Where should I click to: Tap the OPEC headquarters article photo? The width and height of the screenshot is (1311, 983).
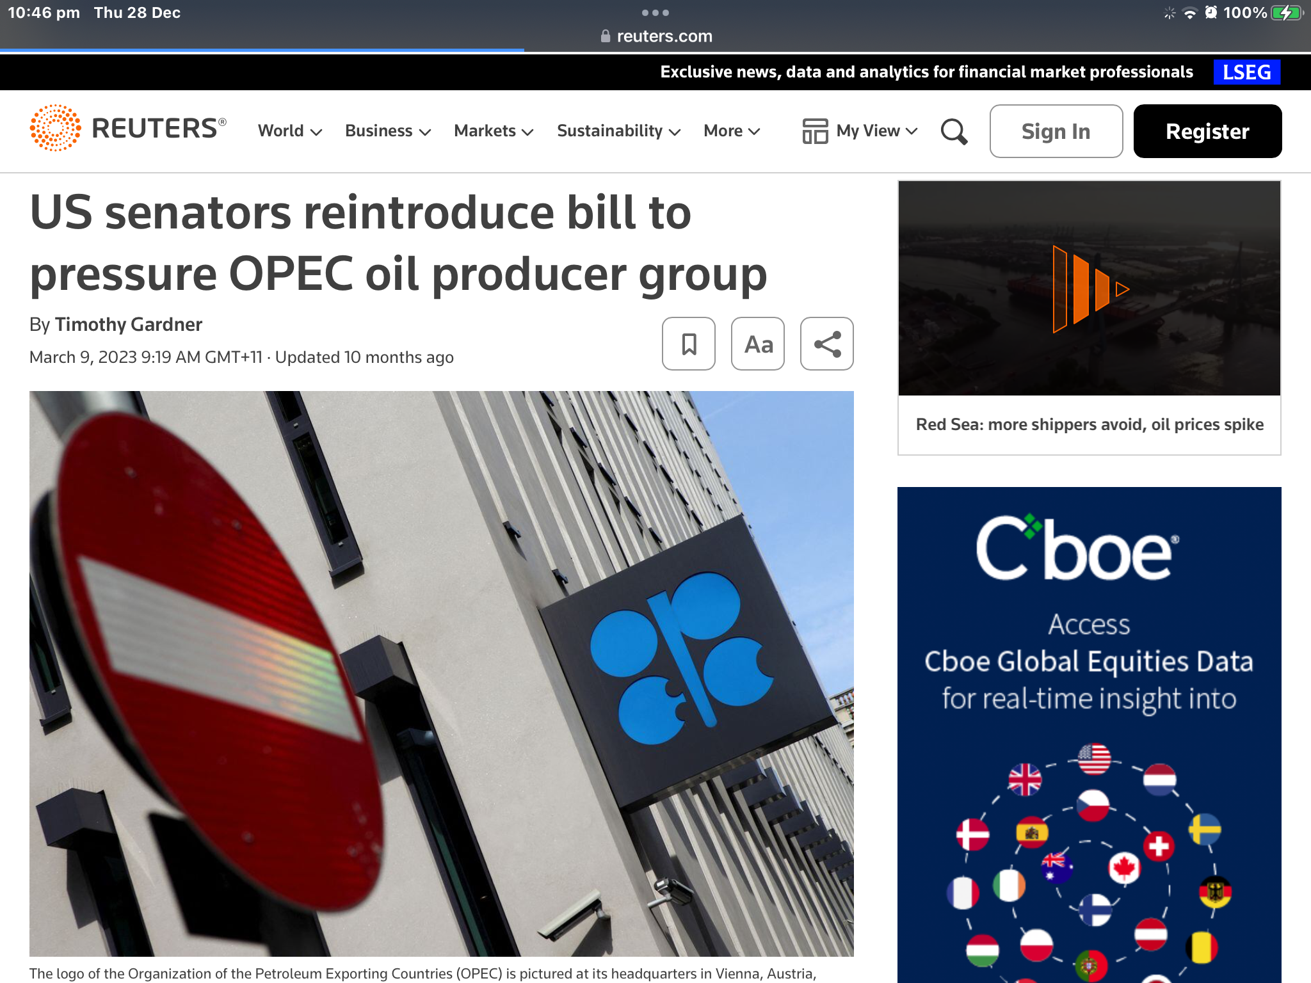pos(441,673)
